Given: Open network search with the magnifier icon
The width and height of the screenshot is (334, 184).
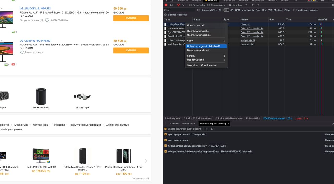Looking at the screenshot, I should click(x=184, y=5).
